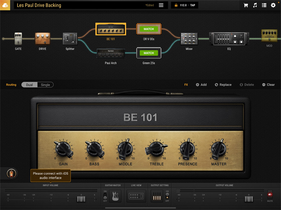Screen dimensions: 281x210
Task: Open Live View pedalboard icon
Action: pyautogui.click(x=136, y=196)
